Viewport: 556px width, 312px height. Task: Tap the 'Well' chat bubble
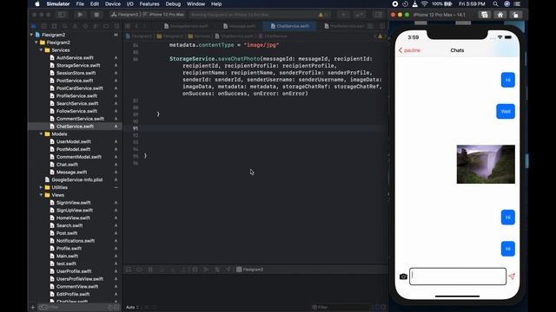click(506, 112)
